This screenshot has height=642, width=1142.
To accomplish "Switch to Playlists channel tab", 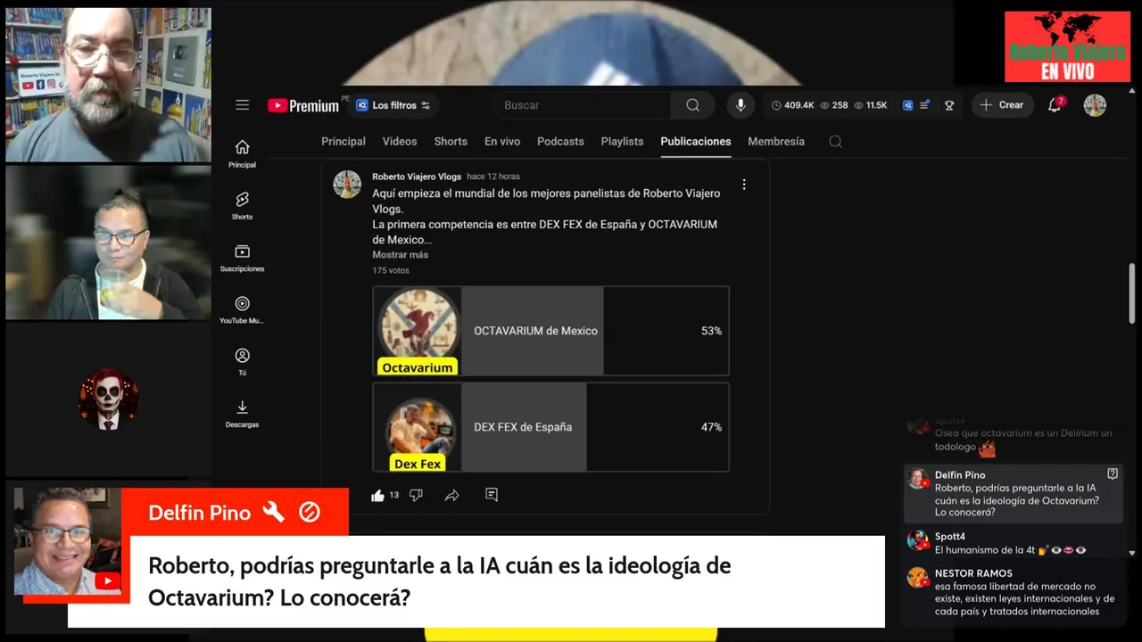I will coord(622,142).
